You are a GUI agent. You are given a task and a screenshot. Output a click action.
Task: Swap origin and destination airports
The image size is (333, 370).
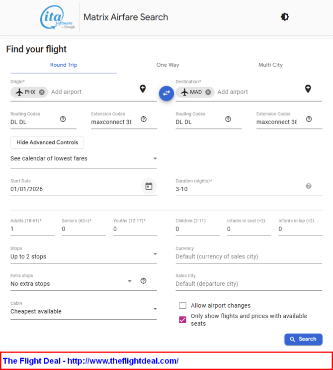(x=166, y=93)
